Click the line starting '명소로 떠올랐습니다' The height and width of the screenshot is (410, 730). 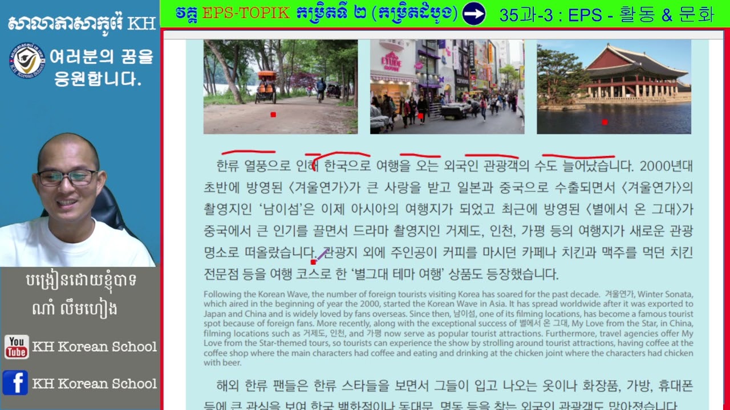[x=448, y=252]
